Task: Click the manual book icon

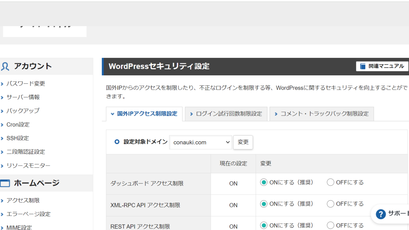Action: click(363, 66)
